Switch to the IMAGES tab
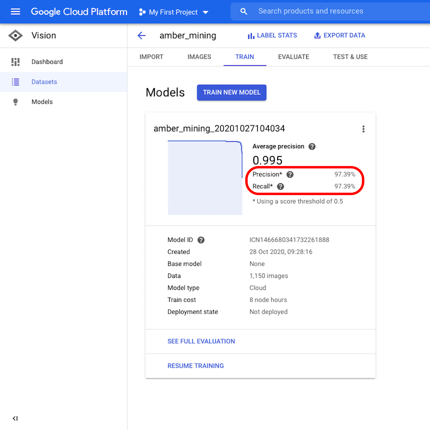Screen dimensions: 430x430 pyautogui.click(x=199, y=57)
